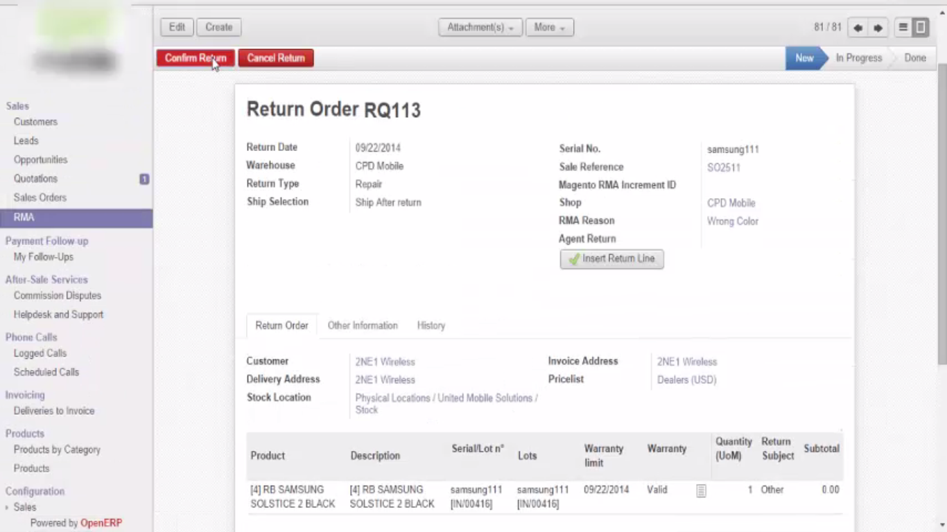Open Logged Calls in sidebar
This screenshot has height=532, width=947.
pyautogui.click(x=40, y=353)
